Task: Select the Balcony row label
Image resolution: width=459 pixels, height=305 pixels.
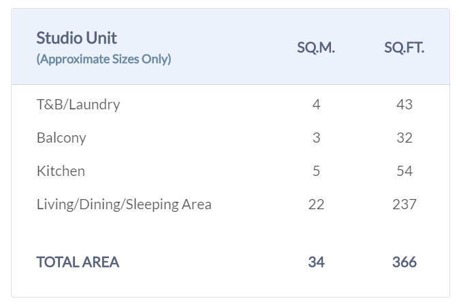Action: 61,138
